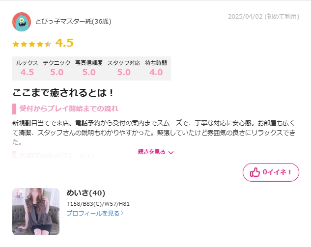Click the thumbs-up icon in like button

[254, 172]
